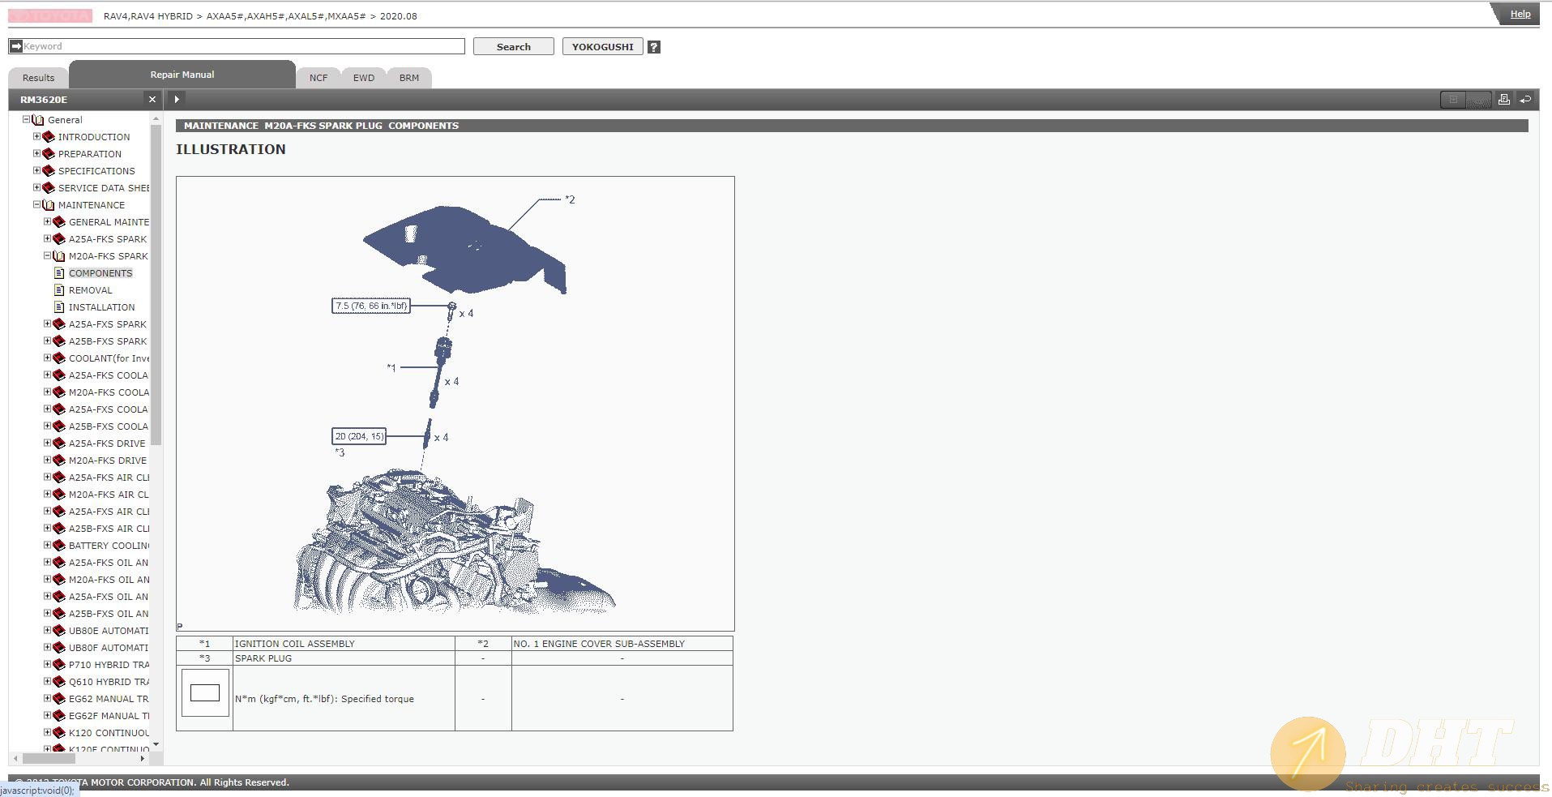Expand the EG62F MANUAL tree node
The height and width of the screenshot is (797, 1552).
point(47,715)
